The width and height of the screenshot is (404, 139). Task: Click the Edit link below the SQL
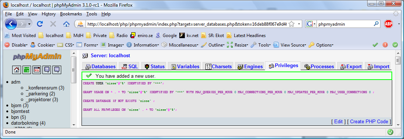pyautogui.click(x=338, y=122)
